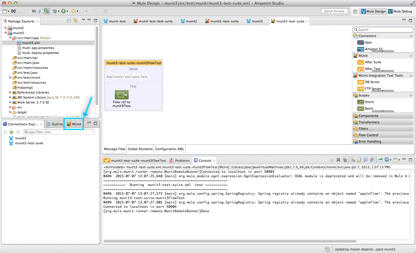Screen dimensions: 416x253
Task: Expand the munit2 project tree node
Action: [6, 28]
